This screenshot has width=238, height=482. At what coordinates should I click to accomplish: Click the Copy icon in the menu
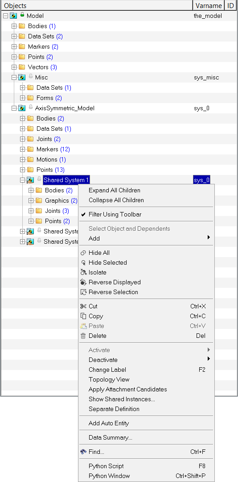[83, 316]
